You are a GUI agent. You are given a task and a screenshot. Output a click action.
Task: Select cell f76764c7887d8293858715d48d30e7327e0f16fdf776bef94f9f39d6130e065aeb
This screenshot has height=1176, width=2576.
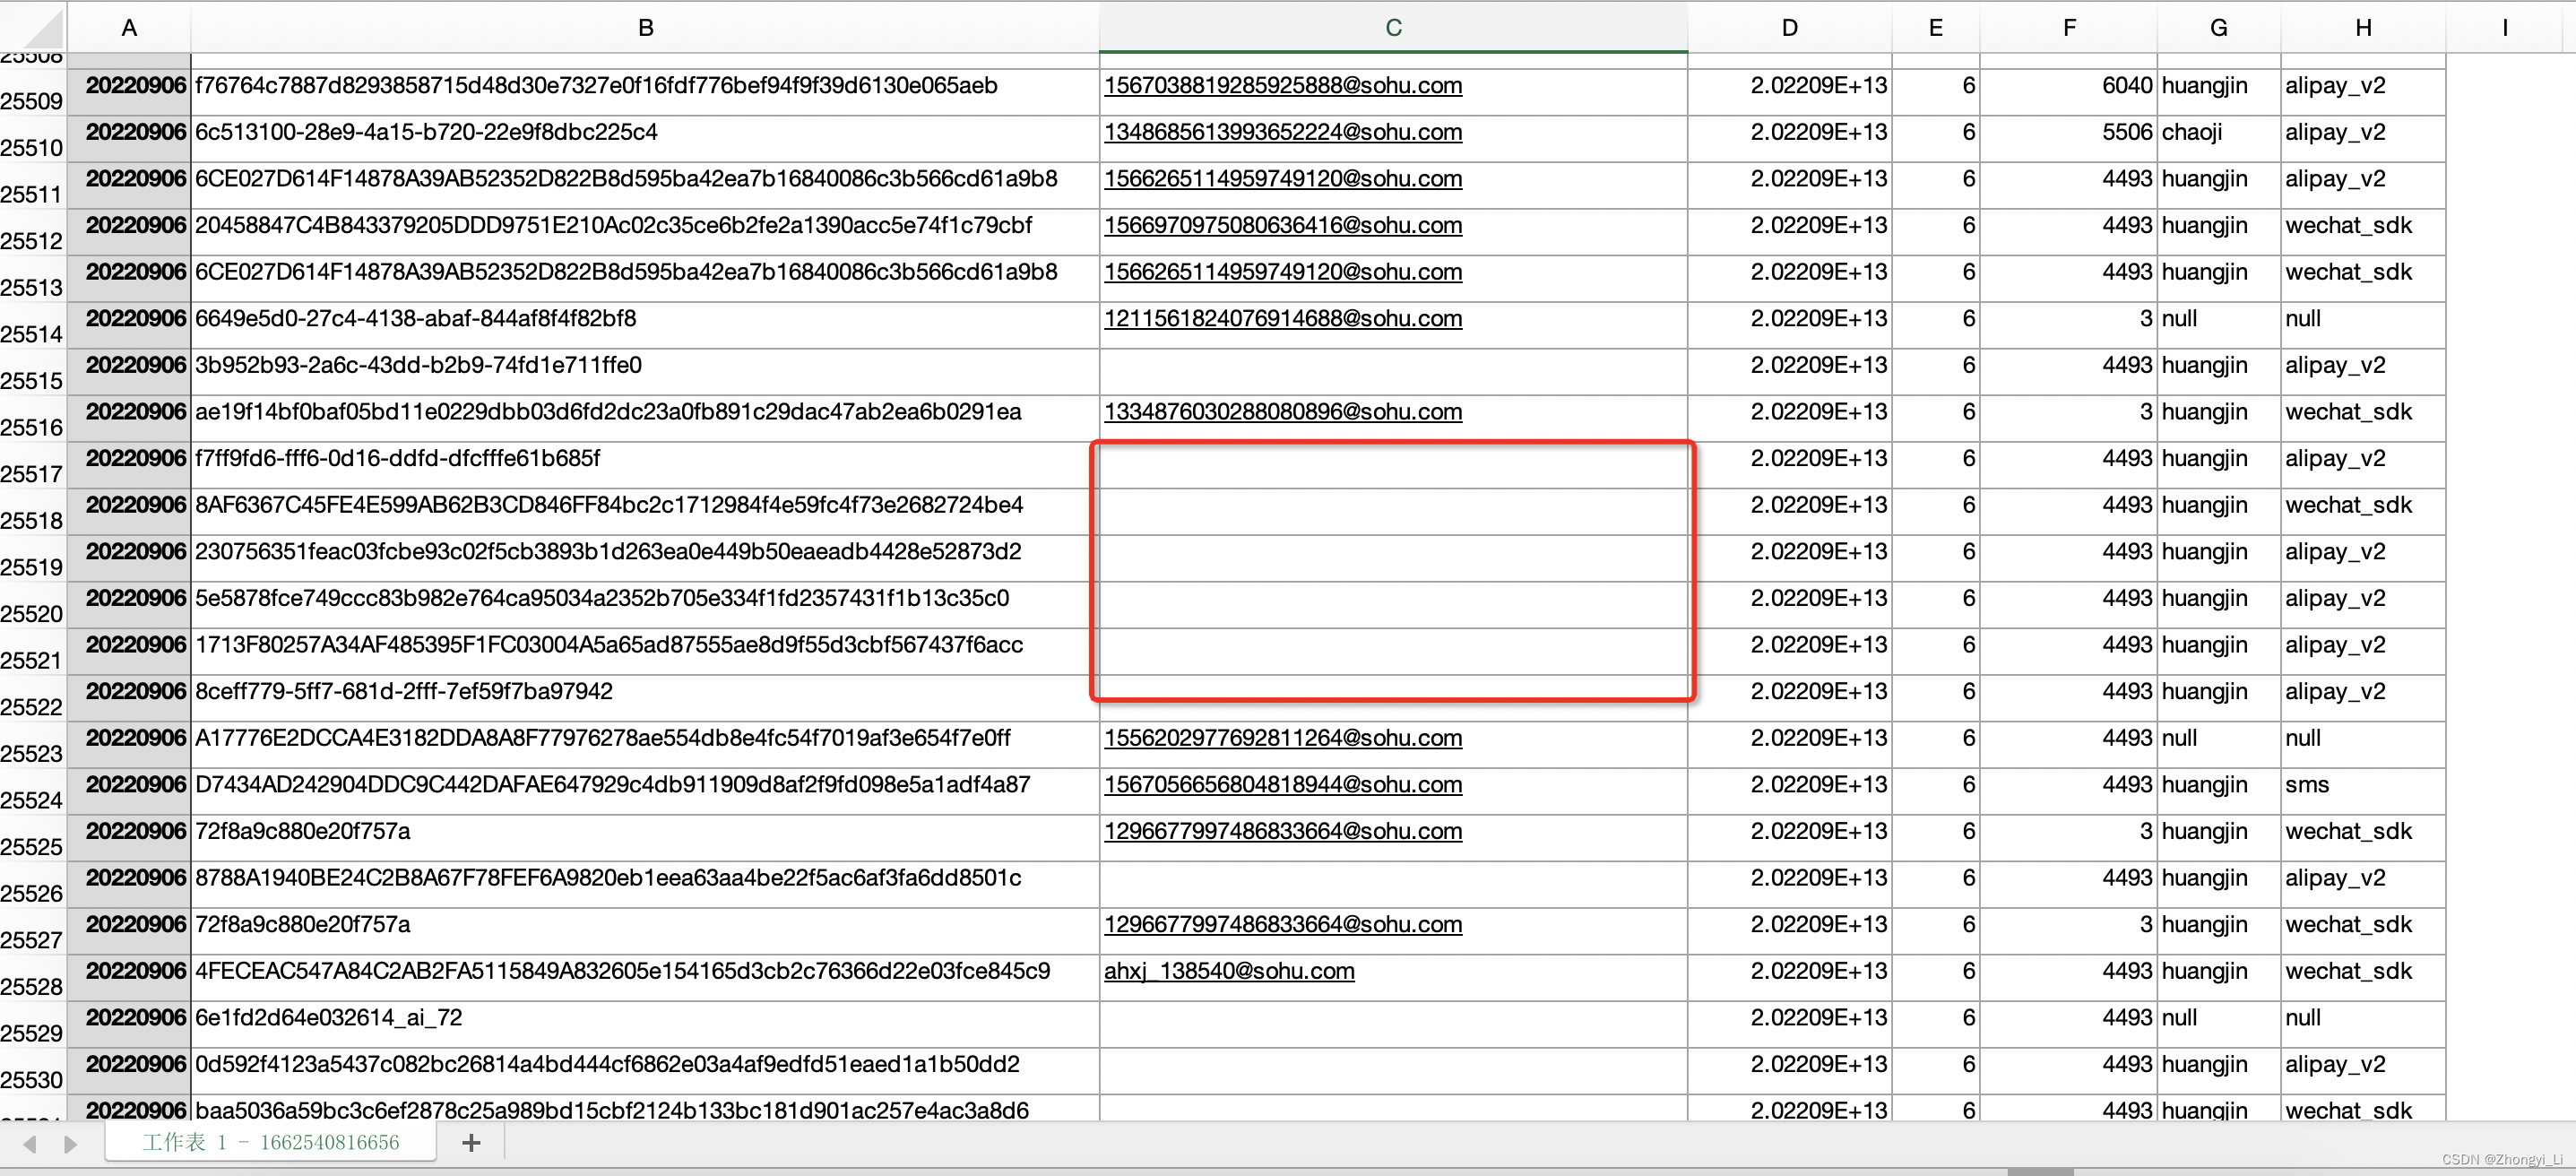[x=645, y=92]
